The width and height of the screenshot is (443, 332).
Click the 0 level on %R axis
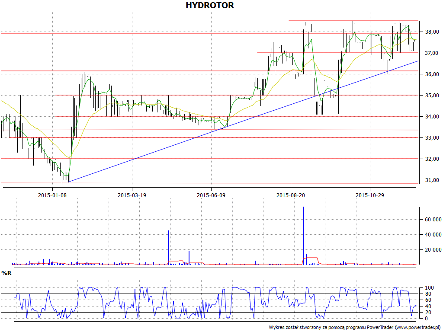click(x=426, y=319)
